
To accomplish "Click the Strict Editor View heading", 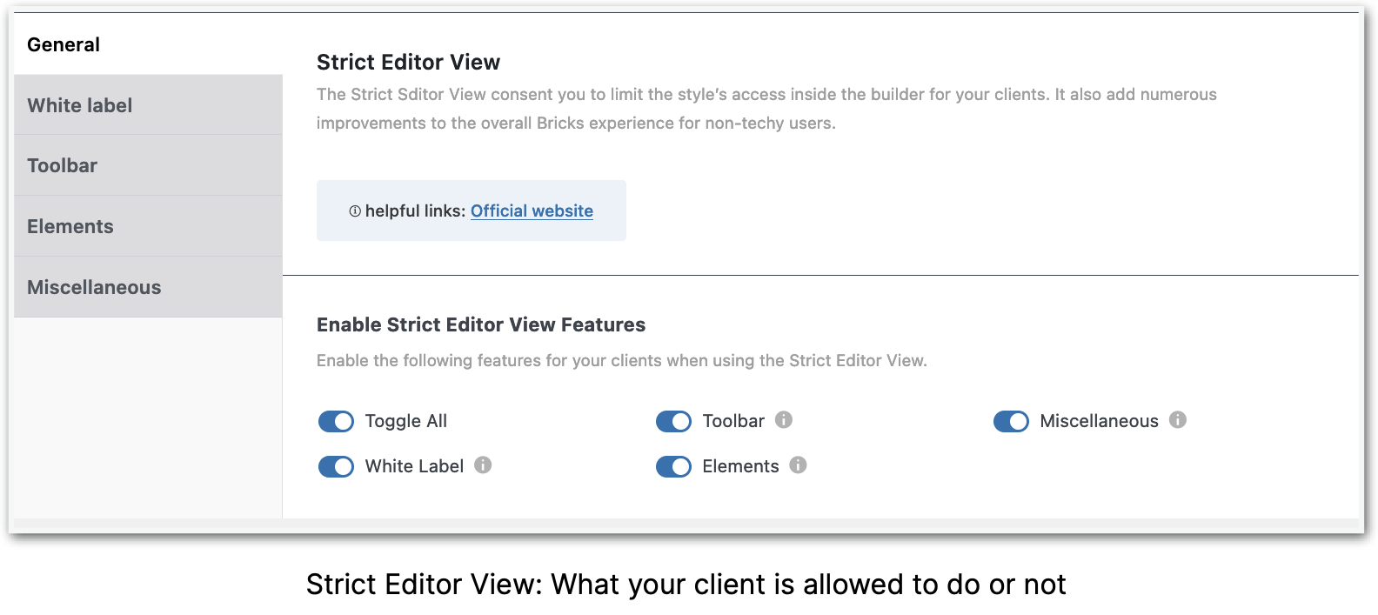I will [408, 62].
